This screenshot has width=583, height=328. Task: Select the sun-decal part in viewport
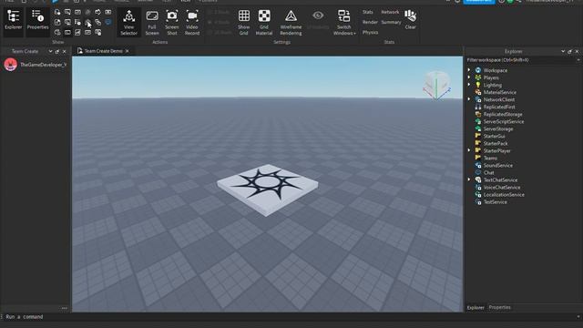(x=267, y=190)
